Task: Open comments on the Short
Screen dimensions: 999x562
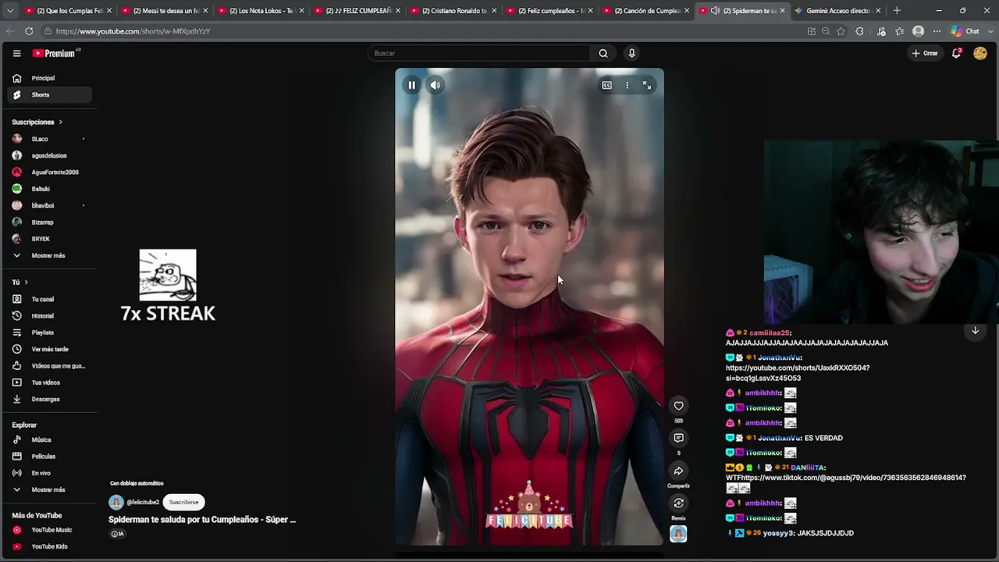Action: (x=678, y=438)
